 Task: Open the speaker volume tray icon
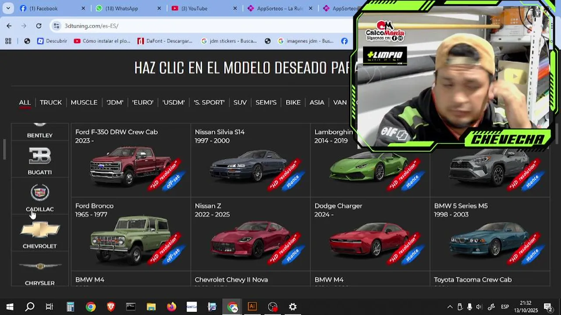(x=479, y=307)
